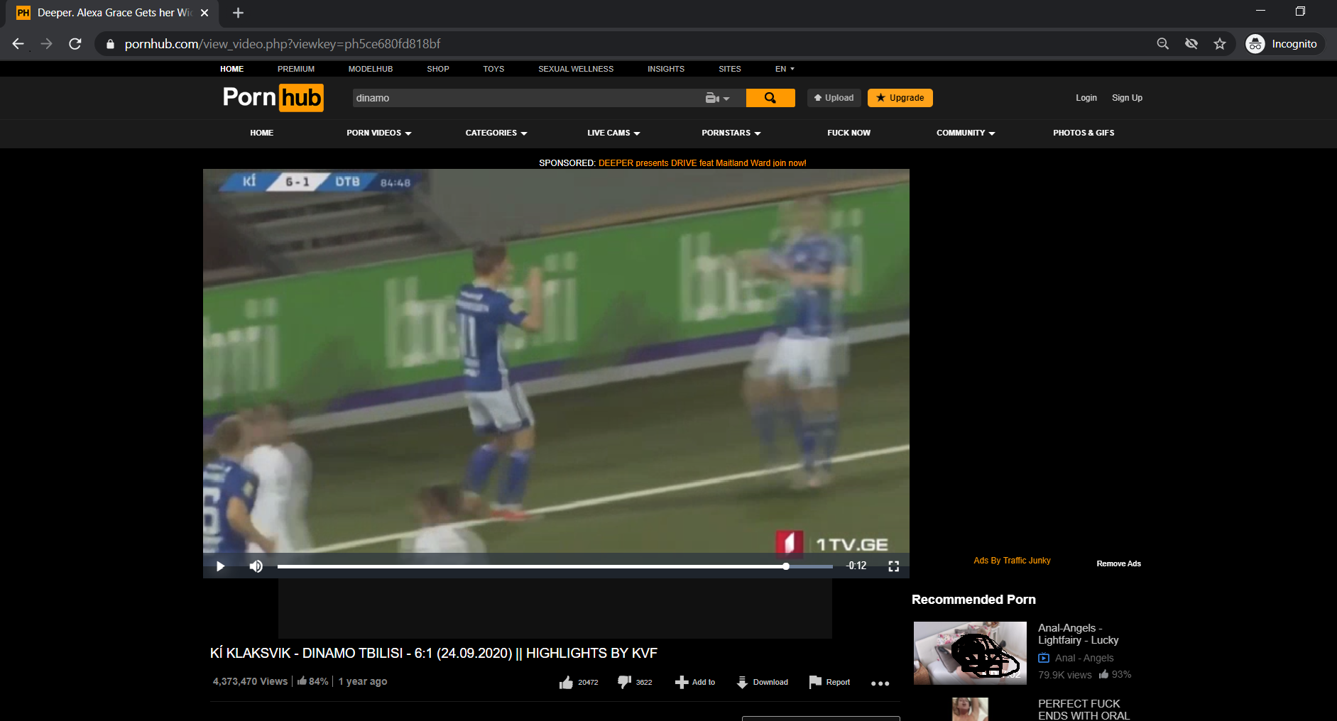This screenshot has height=721, width=1337.
Task: Close the current browser tab
Action: [204, 13]
